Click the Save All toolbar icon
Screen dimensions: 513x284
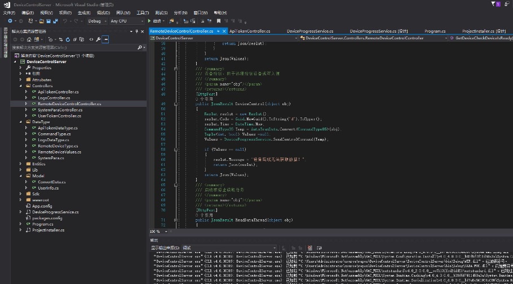tap(55, 21)
